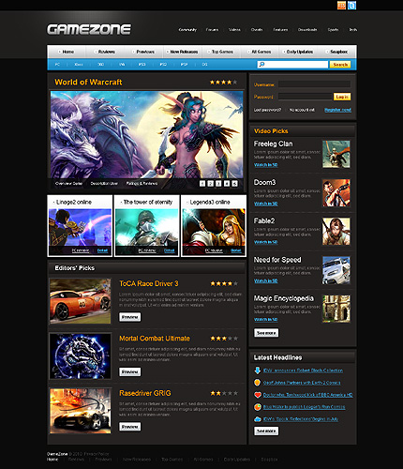Go to slide 4 in featured slider

pos(227,184)
